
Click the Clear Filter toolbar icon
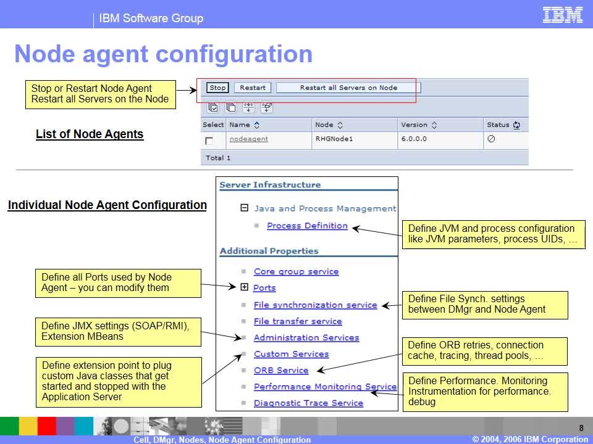(x=267, y=107)
